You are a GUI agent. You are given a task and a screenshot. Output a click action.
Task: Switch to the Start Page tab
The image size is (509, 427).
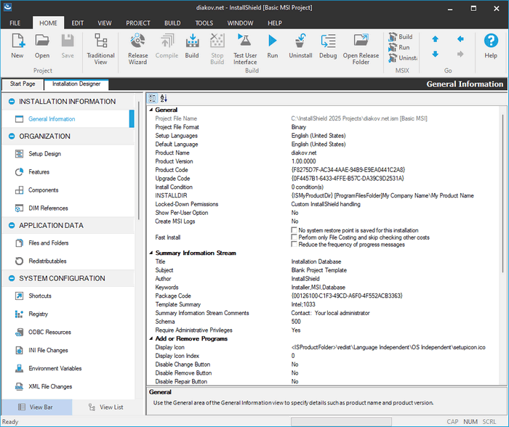pos(23,84)
